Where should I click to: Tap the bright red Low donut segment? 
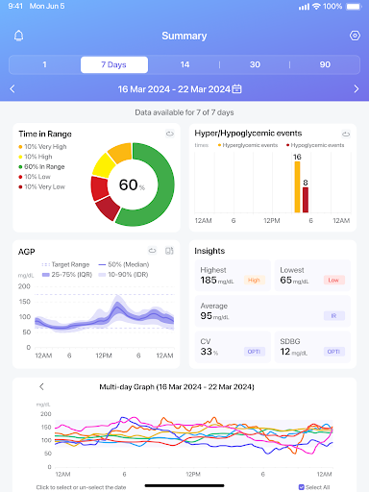pos(100,187)
